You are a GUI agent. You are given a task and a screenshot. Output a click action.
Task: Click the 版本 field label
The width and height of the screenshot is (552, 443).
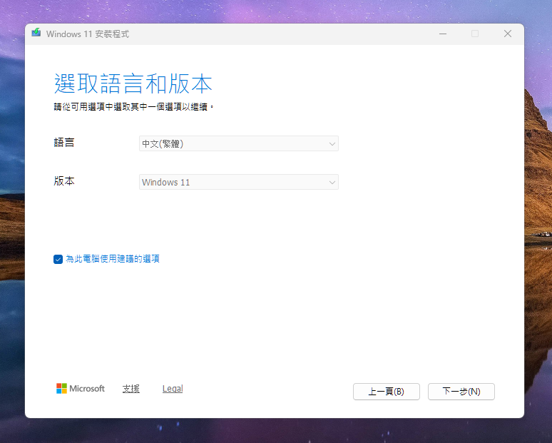(64, 181)
